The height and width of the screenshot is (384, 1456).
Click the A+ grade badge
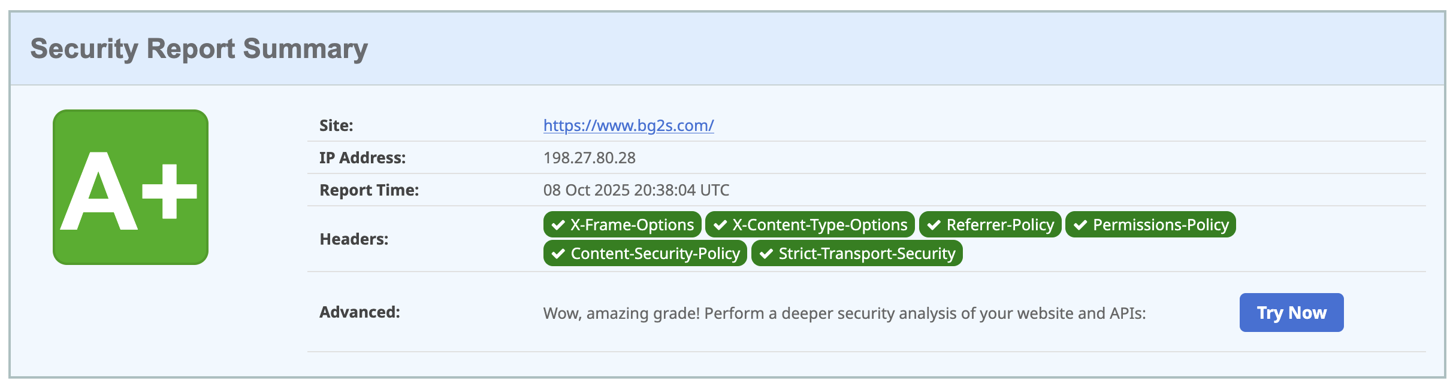click(x=131, y=187)
